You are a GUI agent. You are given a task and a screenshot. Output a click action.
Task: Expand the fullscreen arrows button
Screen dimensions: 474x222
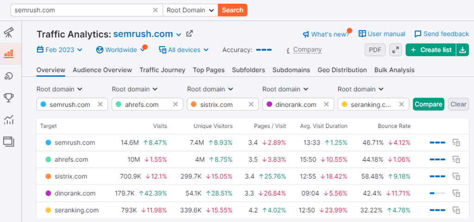tap(395, 50)
